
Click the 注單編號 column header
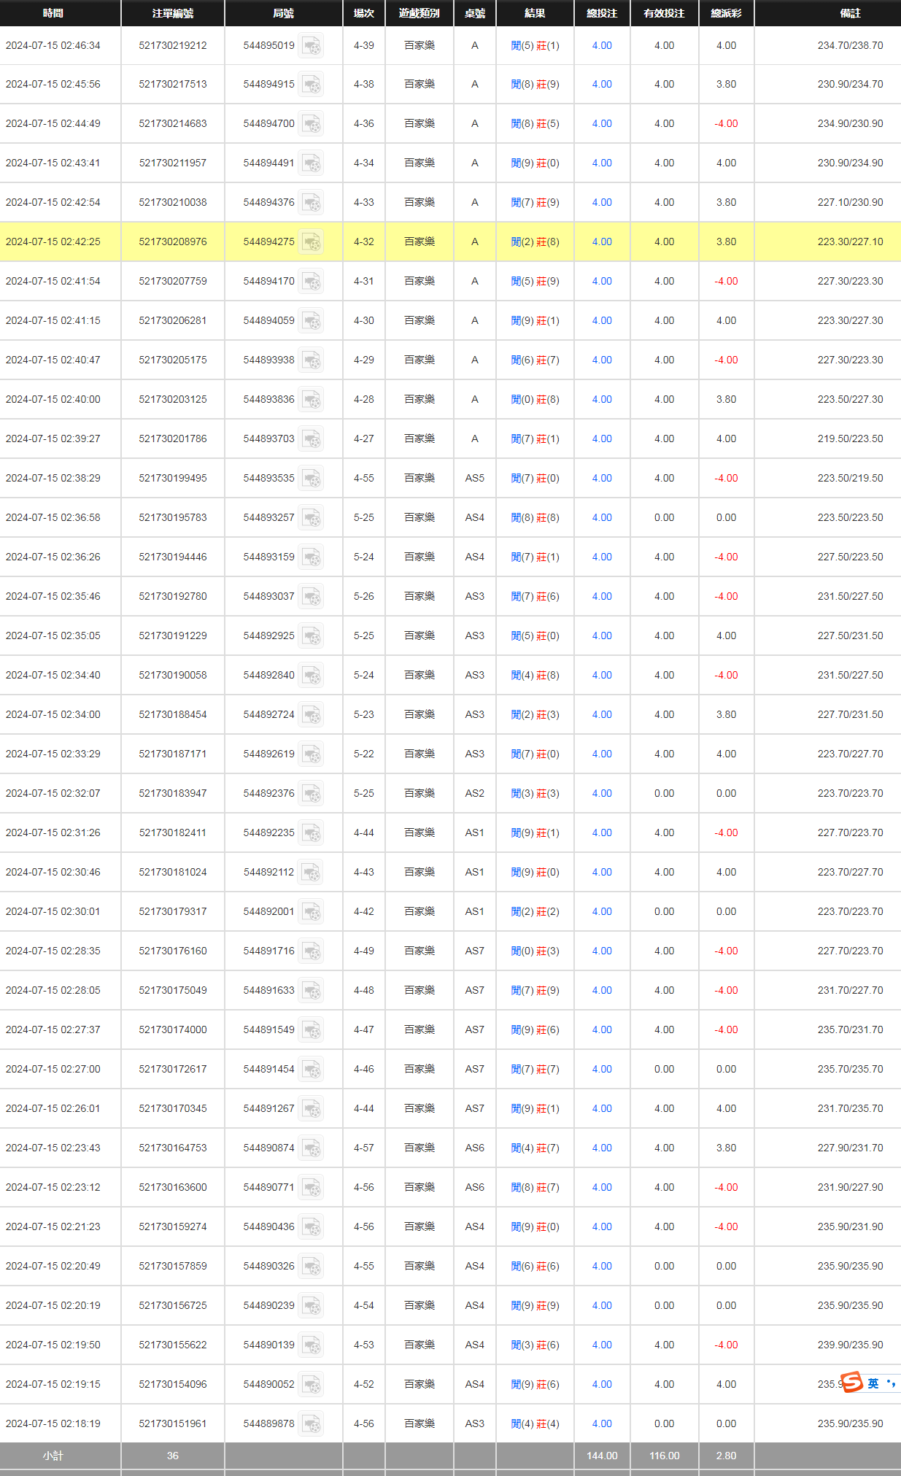[x=173, y=13]
